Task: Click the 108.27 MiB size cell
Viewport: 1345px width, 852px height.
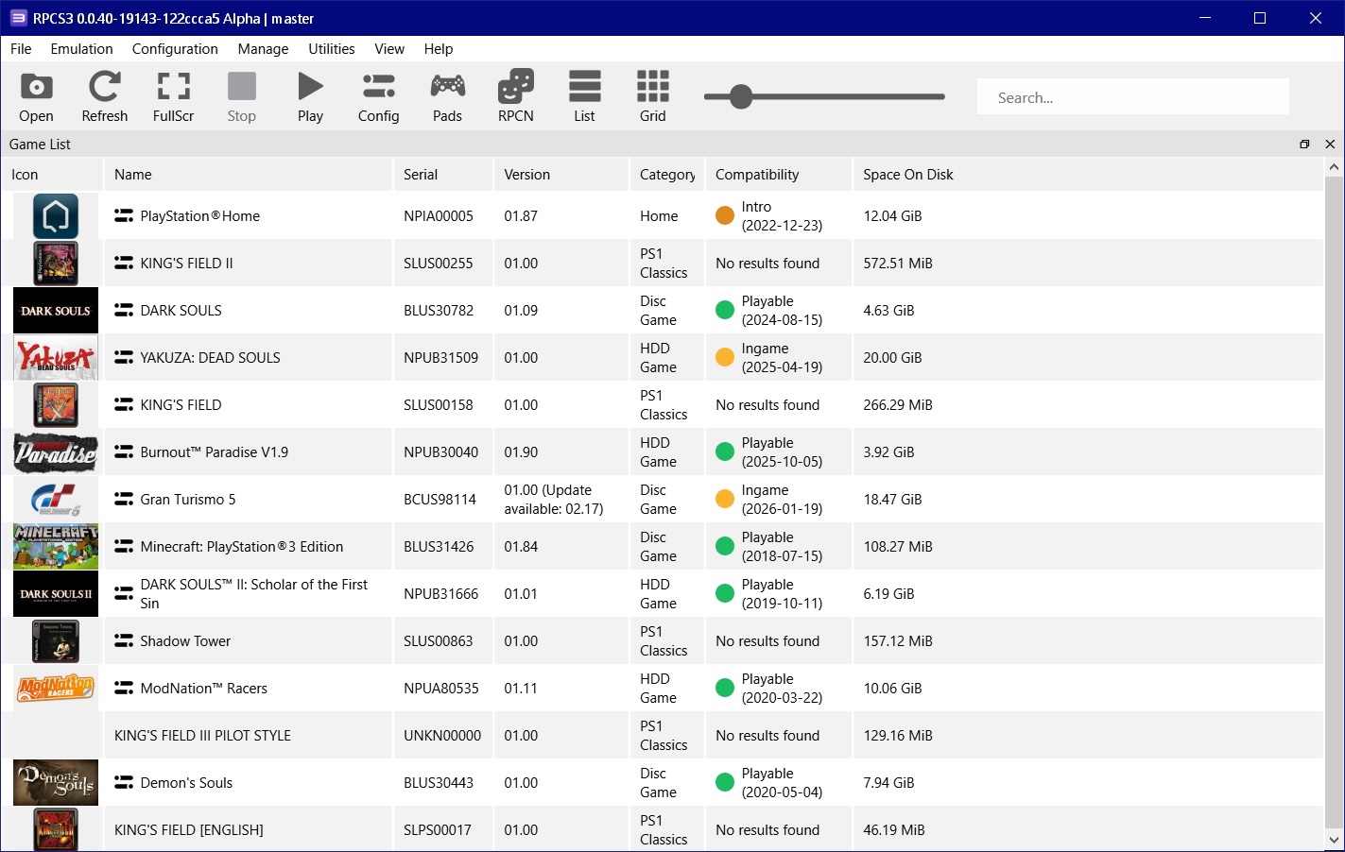Action: click(898, 547)
